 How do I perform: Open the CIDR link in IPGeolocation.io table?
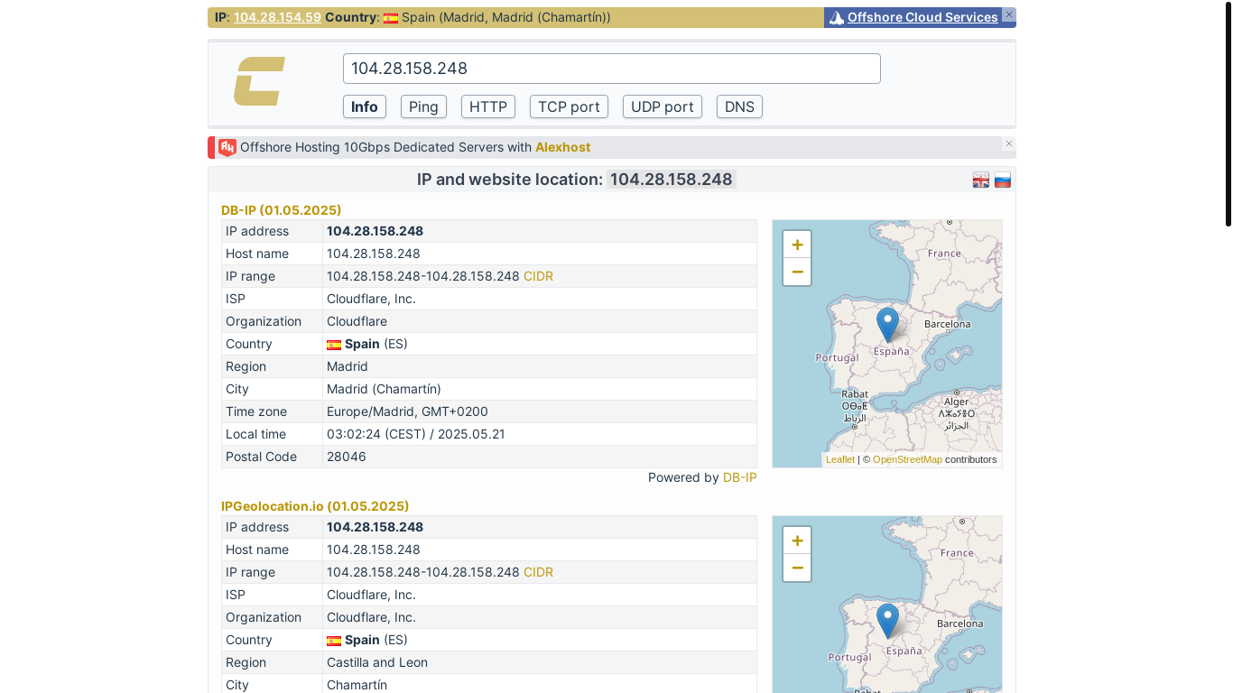click(538, 572)
